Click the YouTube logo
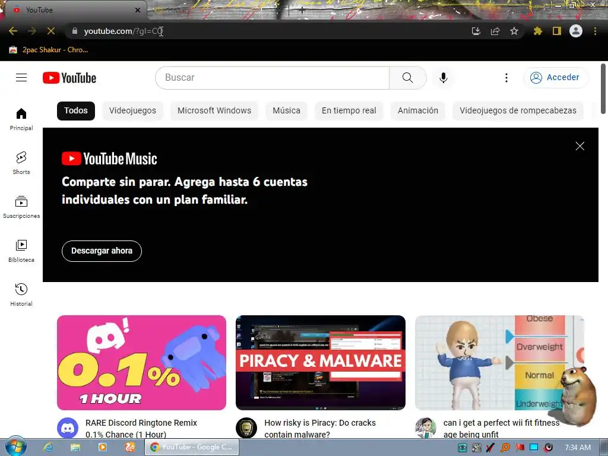The width and height of the screenshot is (608, 456). point(69,78)
